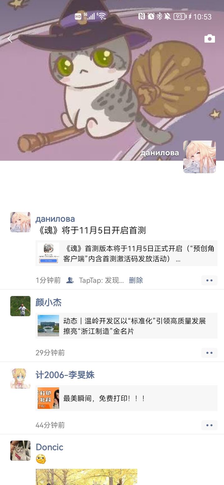224x485 pixels.
Task: Open данилова's profile avatar on cover
Action: [x=199, y=157]
